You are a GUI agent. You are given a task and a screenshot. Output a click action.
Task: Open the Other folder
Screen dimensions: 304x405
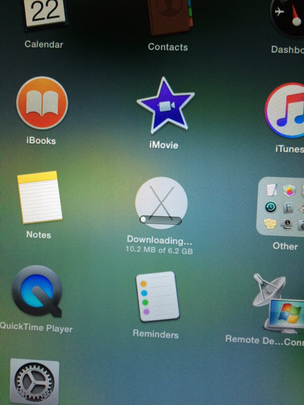(281, 206)
